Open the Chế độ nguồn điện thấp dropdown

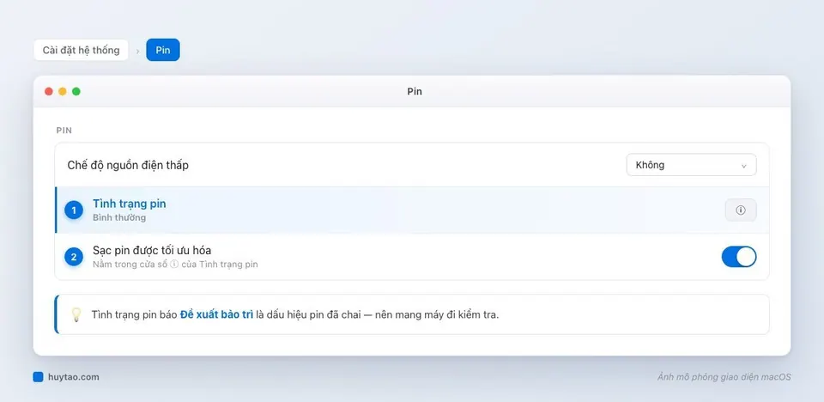pos(691,165)
